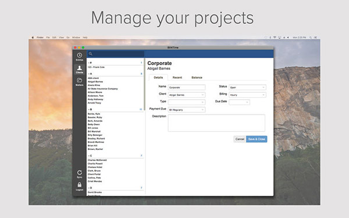Viewport: 349px width, 218px height.
Task: Open the Status dropdown
Action: point(247,87)
